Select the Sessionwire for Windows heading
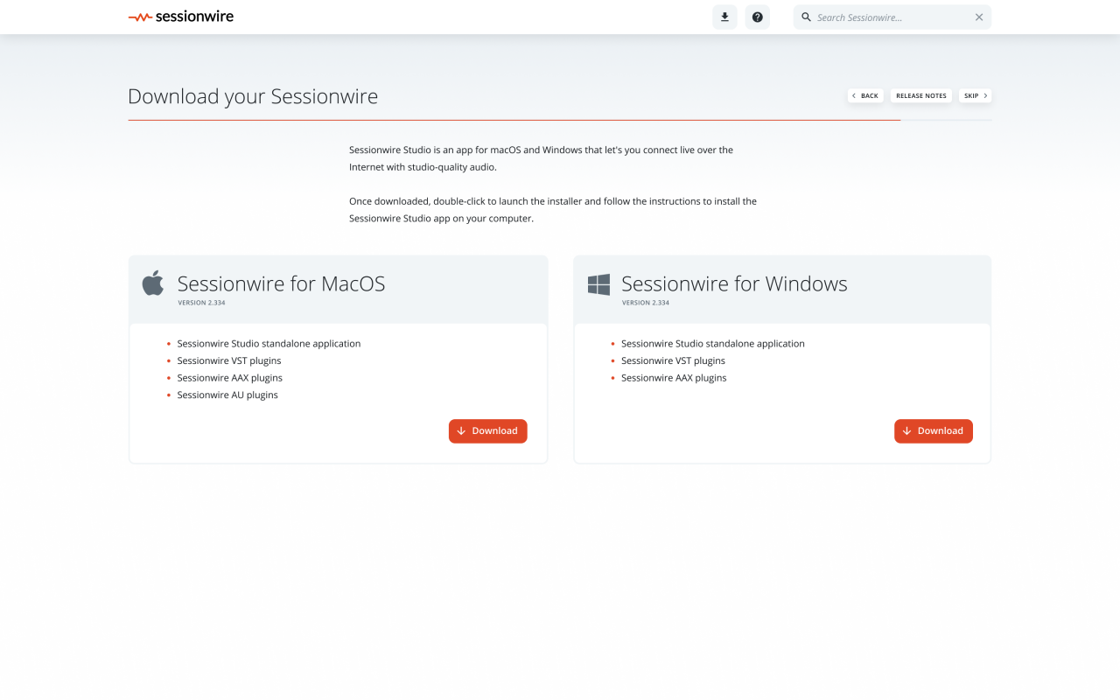Viewport: 1120px width, 700px height. click(734, 283)
